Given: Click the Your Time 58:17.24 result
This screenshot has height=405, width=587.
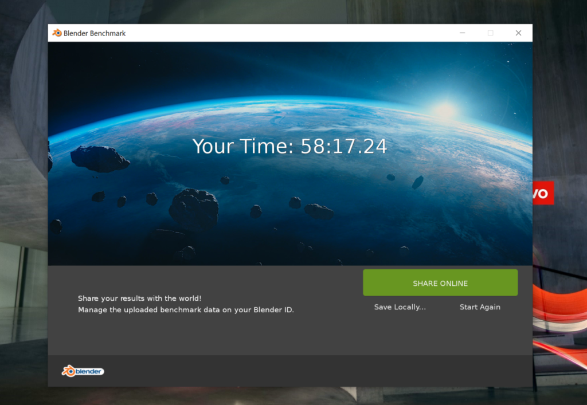Looking at the screenshot, I should click(289, 147).
